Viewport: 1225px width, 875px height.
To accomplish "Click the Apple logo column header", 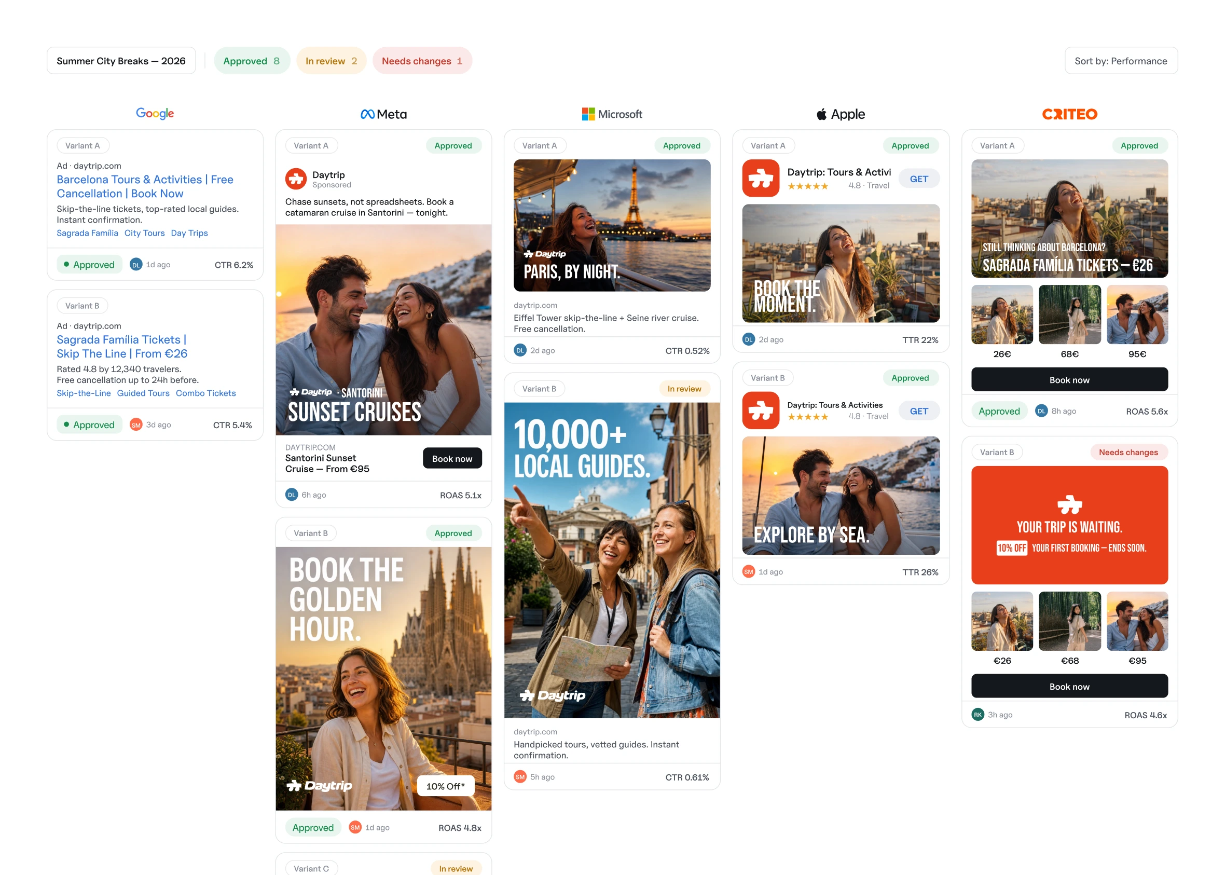I will (x=841, y=114).
